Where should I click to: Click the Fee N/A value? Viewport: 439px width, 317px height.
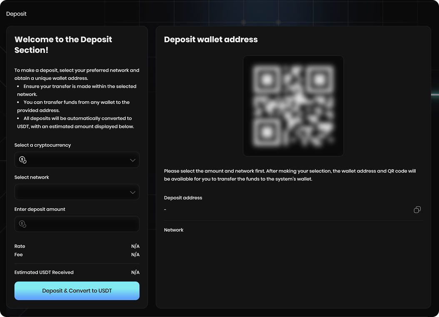pyautogui.click(x=135, y=255)
